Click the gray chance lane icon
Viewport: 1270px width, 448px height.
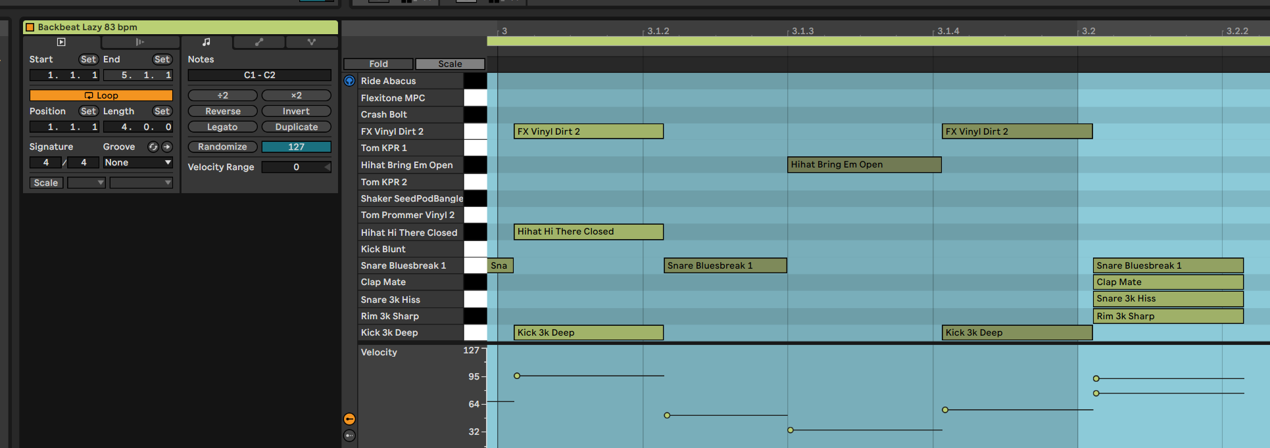tap(349, 436)
